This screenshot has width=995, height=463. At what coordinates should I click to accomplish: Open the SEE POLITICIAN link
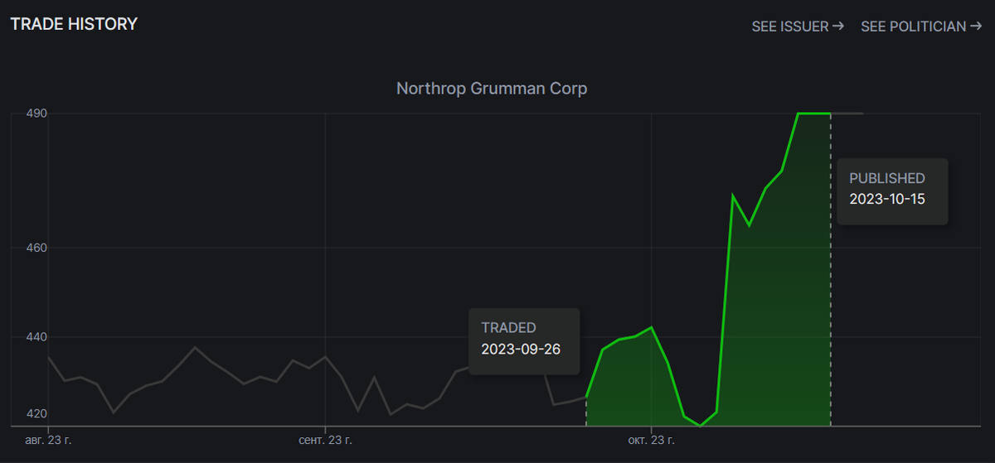pos(922,27)
